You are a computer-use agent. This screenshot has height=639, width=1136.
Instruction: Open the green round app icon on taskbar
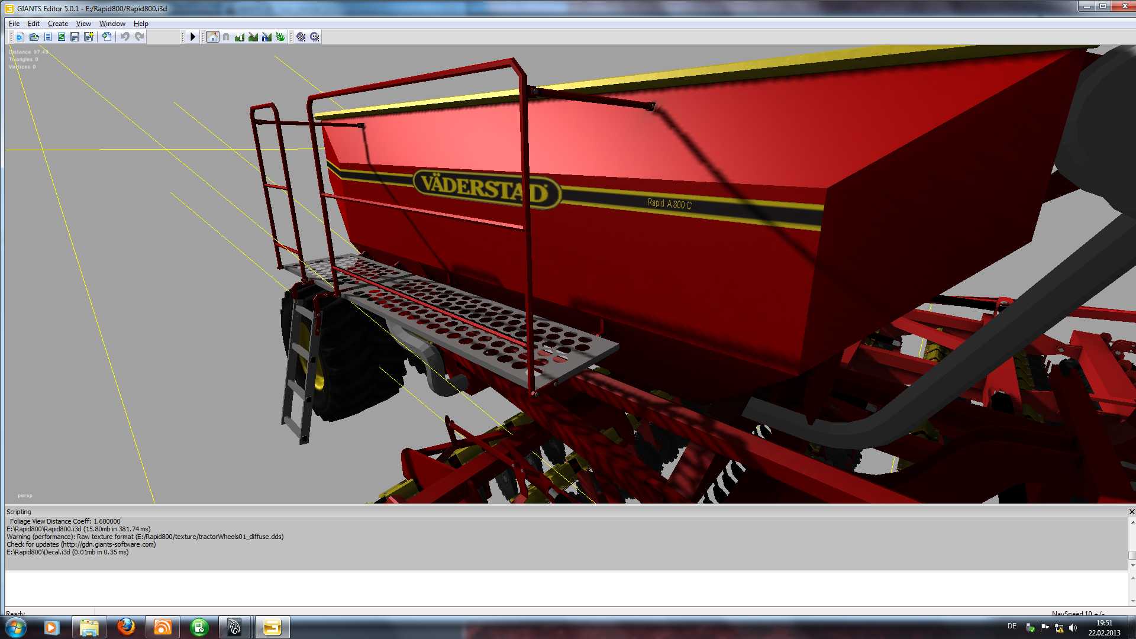point(199,627)
